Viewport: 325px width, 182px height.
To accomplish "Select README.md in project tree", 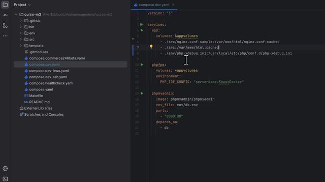I will (39, 102).
